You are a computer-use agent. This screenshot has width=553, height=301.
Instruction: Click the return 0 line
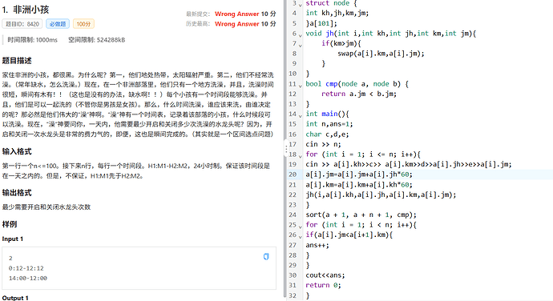point(323,285)
